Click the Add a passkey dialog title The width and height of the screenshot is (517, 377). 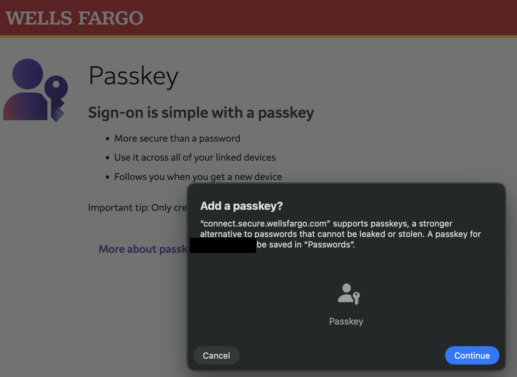241,206
